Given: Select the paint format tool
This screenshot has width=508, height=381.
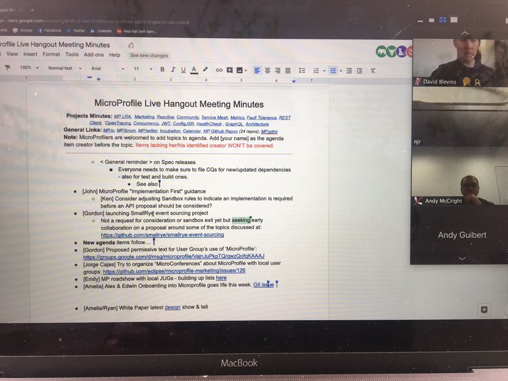Looking at the screenshot, I should 7,67.
